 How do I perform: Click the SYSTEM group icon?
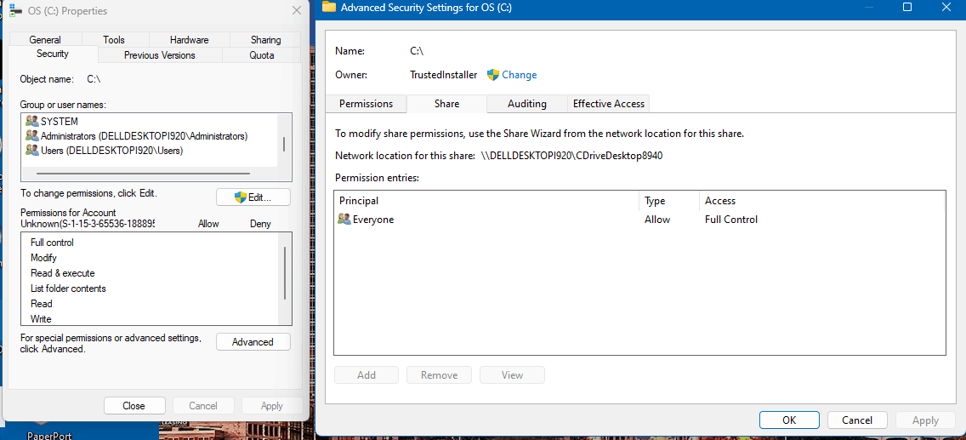pyautogui.click(x=31, y=122)
